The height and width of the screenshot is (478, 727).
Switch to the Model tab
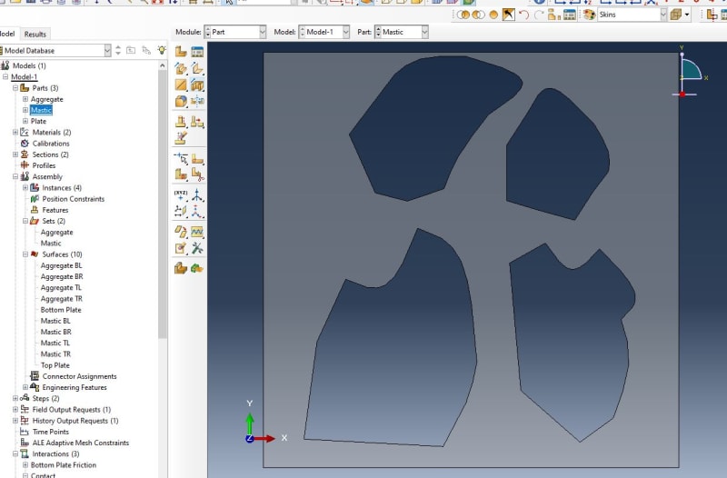(x=8, y=34)
